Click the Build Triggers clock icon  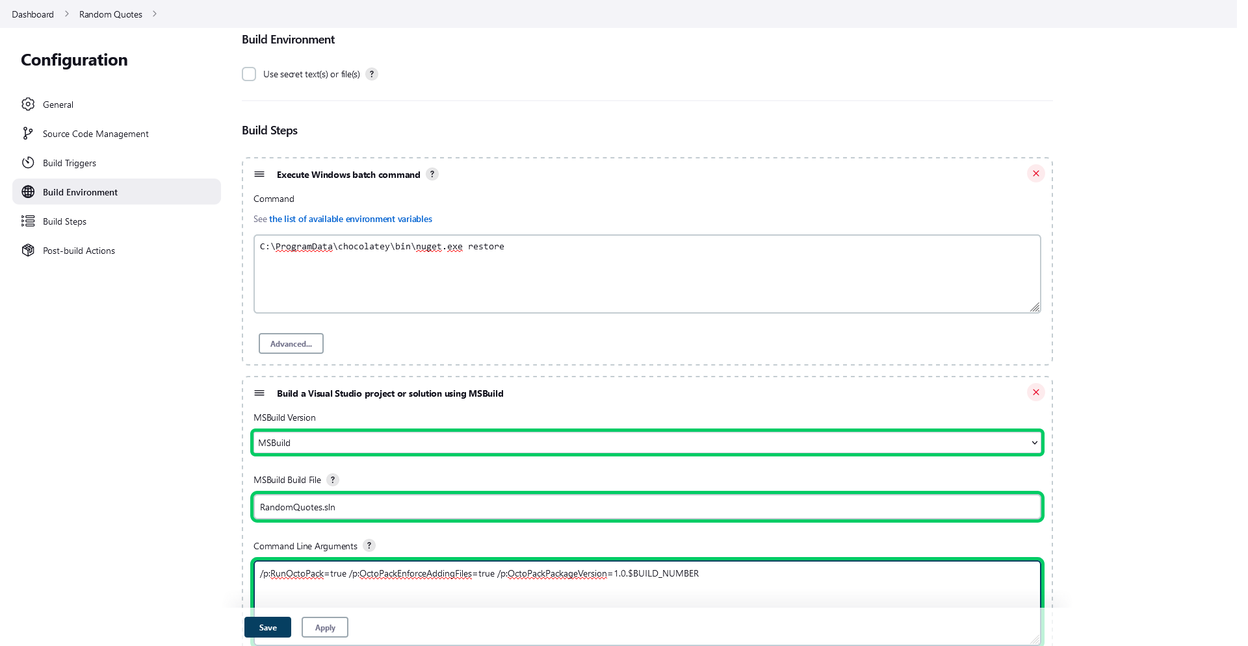click(x=28, y=162)
